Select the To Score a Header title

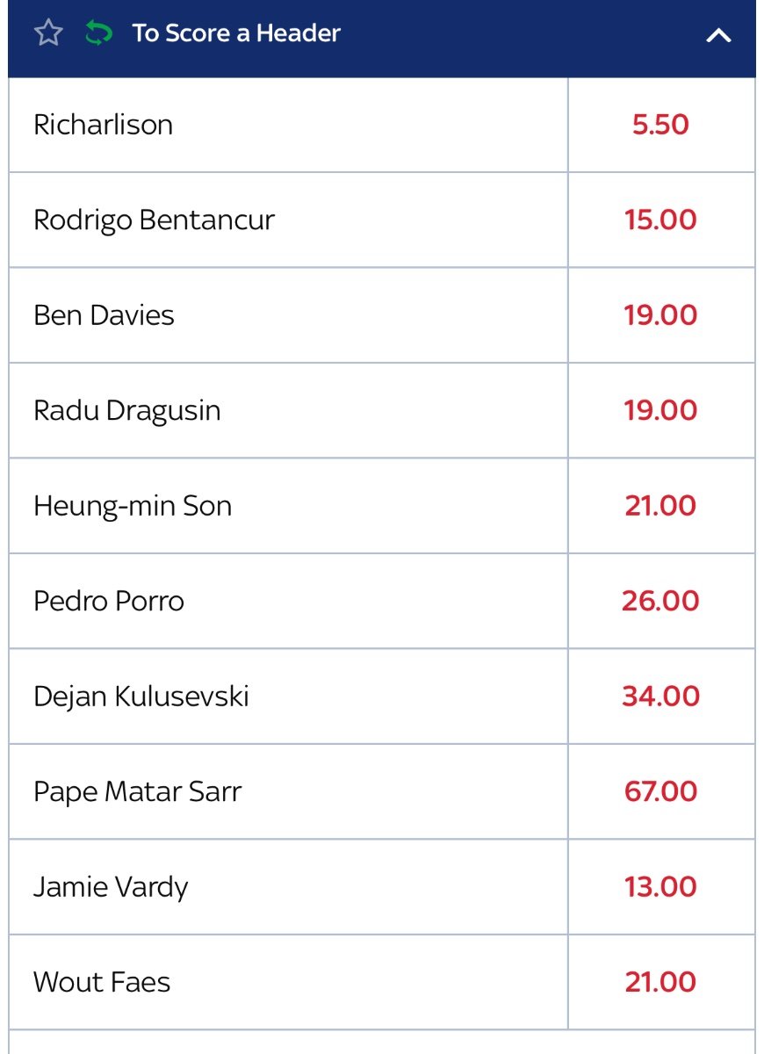click(236, 33)
